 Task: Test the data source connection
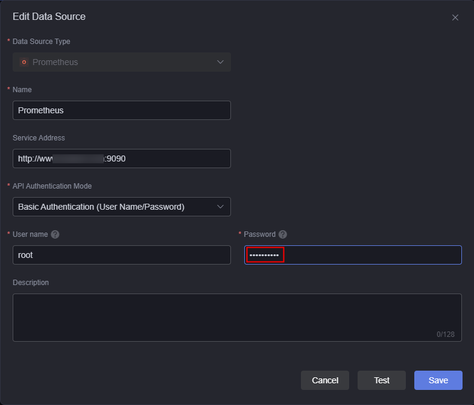coord(382,380)
